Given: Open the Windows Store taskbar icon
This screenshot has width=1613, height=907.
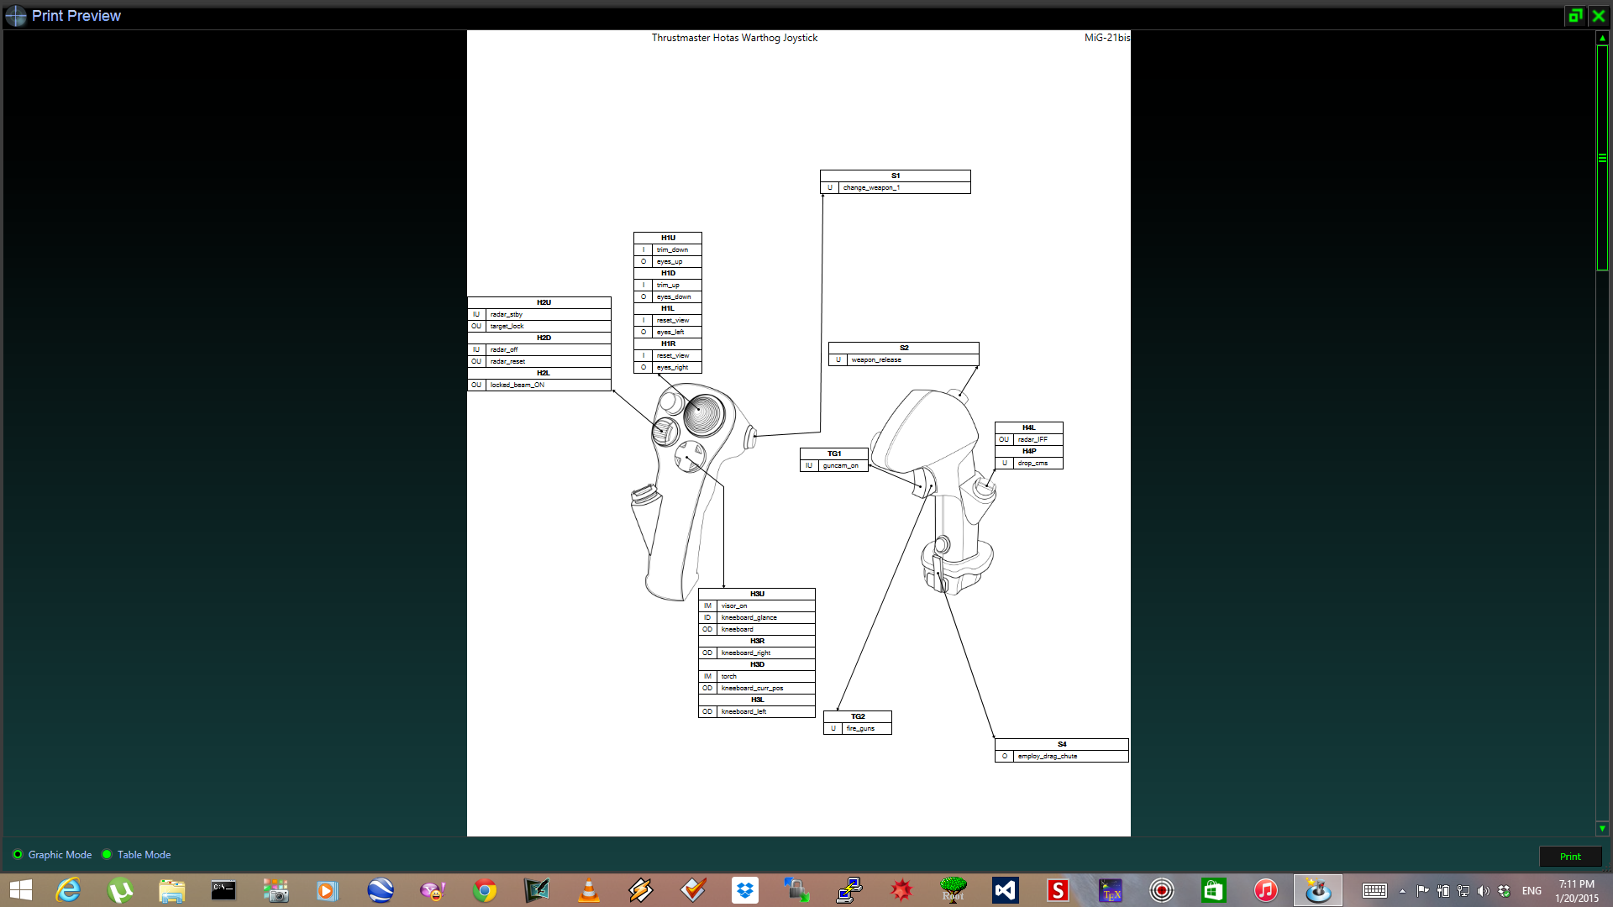Looking at the screenshot, I should pos(1214,890).
